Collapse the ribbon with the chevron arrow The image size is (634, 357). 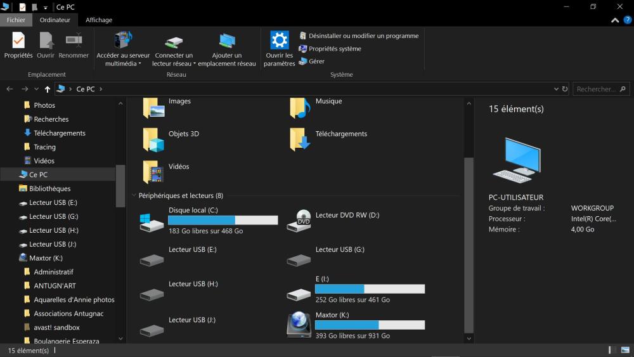pos(615,20)
